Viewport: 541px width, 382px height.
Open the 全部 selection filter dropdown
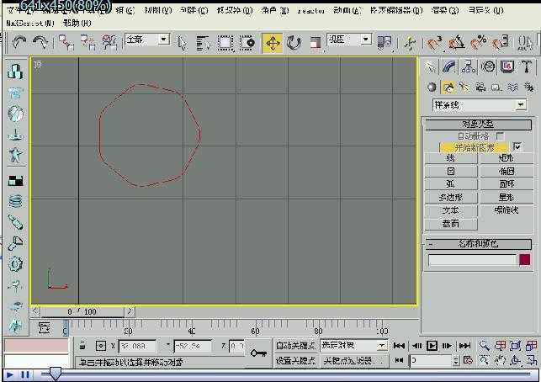click(x=164, y=40)
